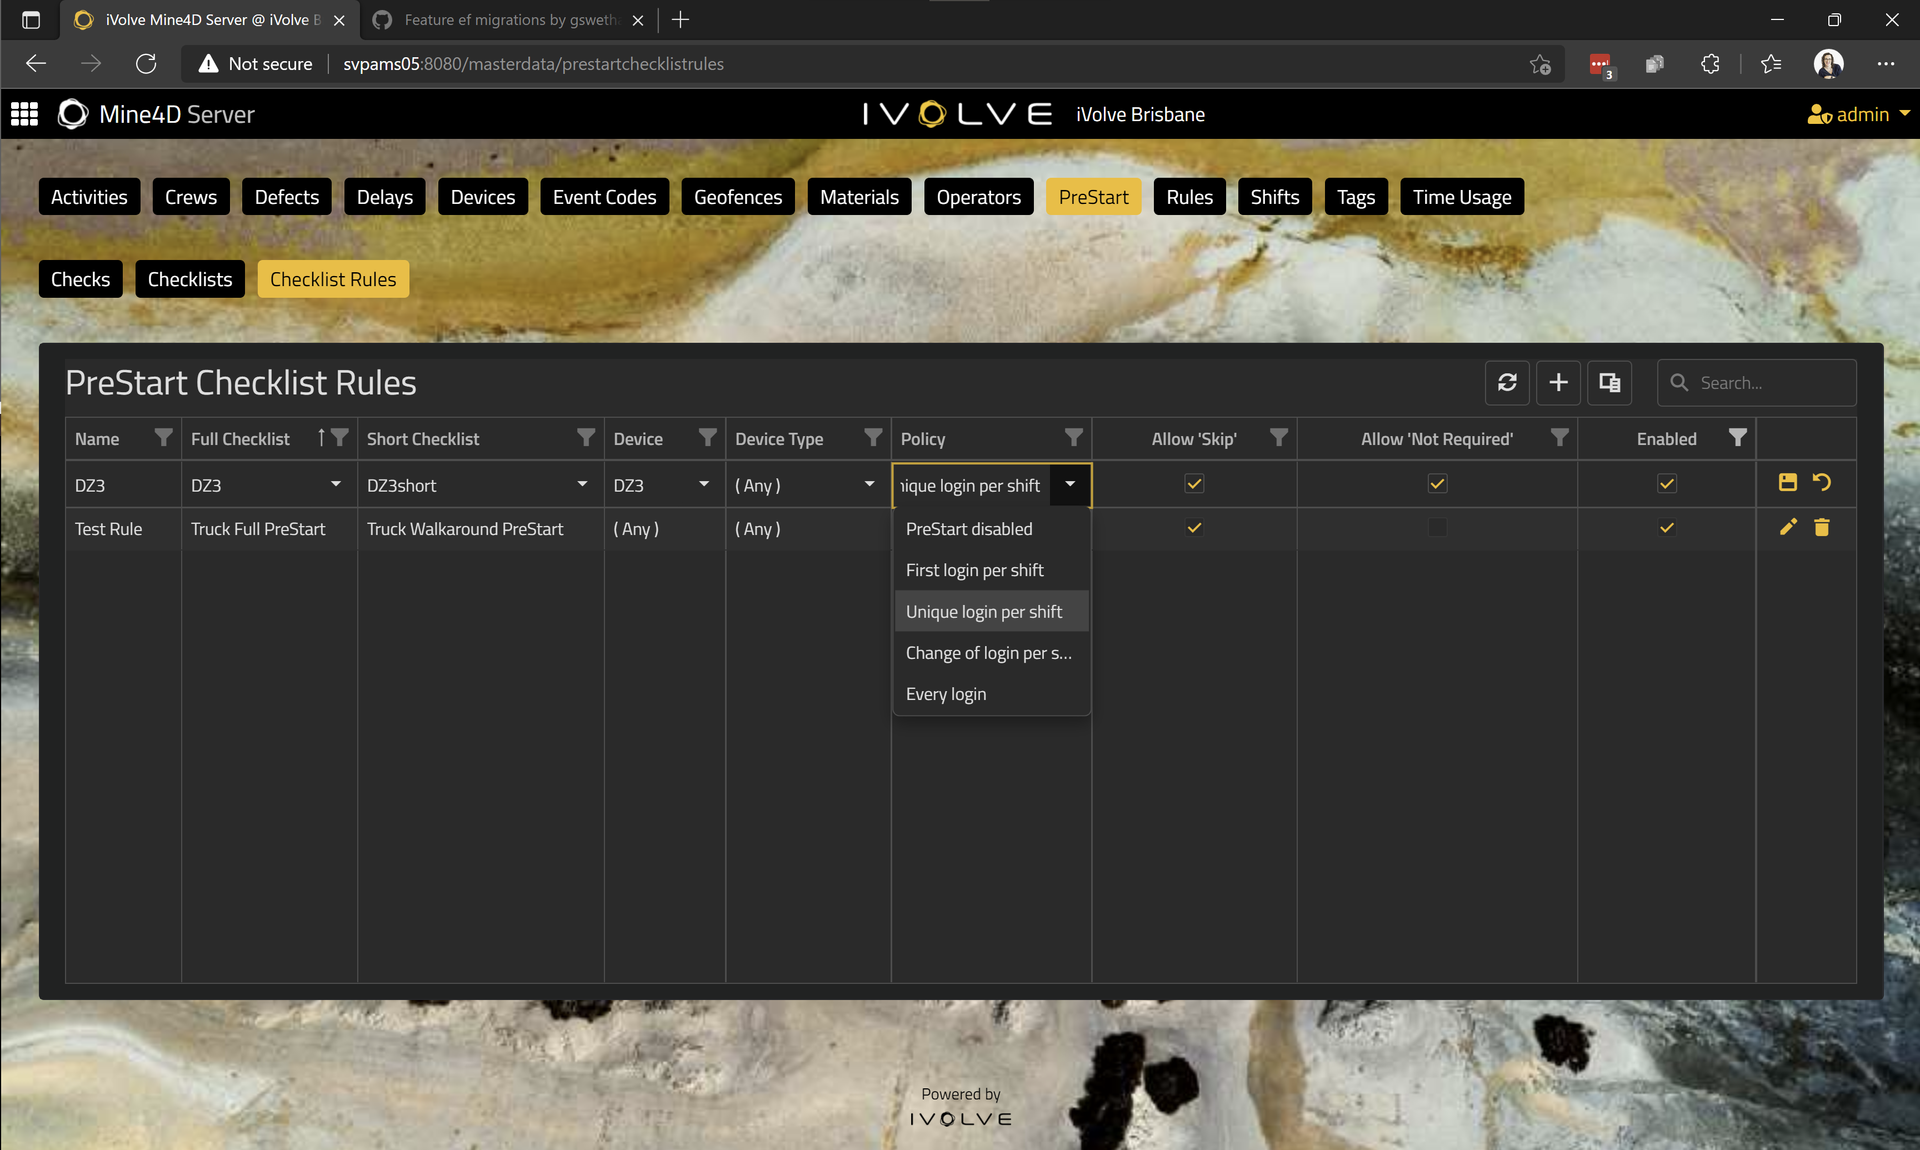Toggle Enabled for Test Rule
Viewport: 1920px width, 1150px height.
[1666, 528]
